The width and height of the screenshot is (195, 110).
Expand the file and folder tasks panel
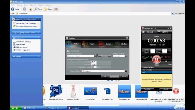click(39, 33)
